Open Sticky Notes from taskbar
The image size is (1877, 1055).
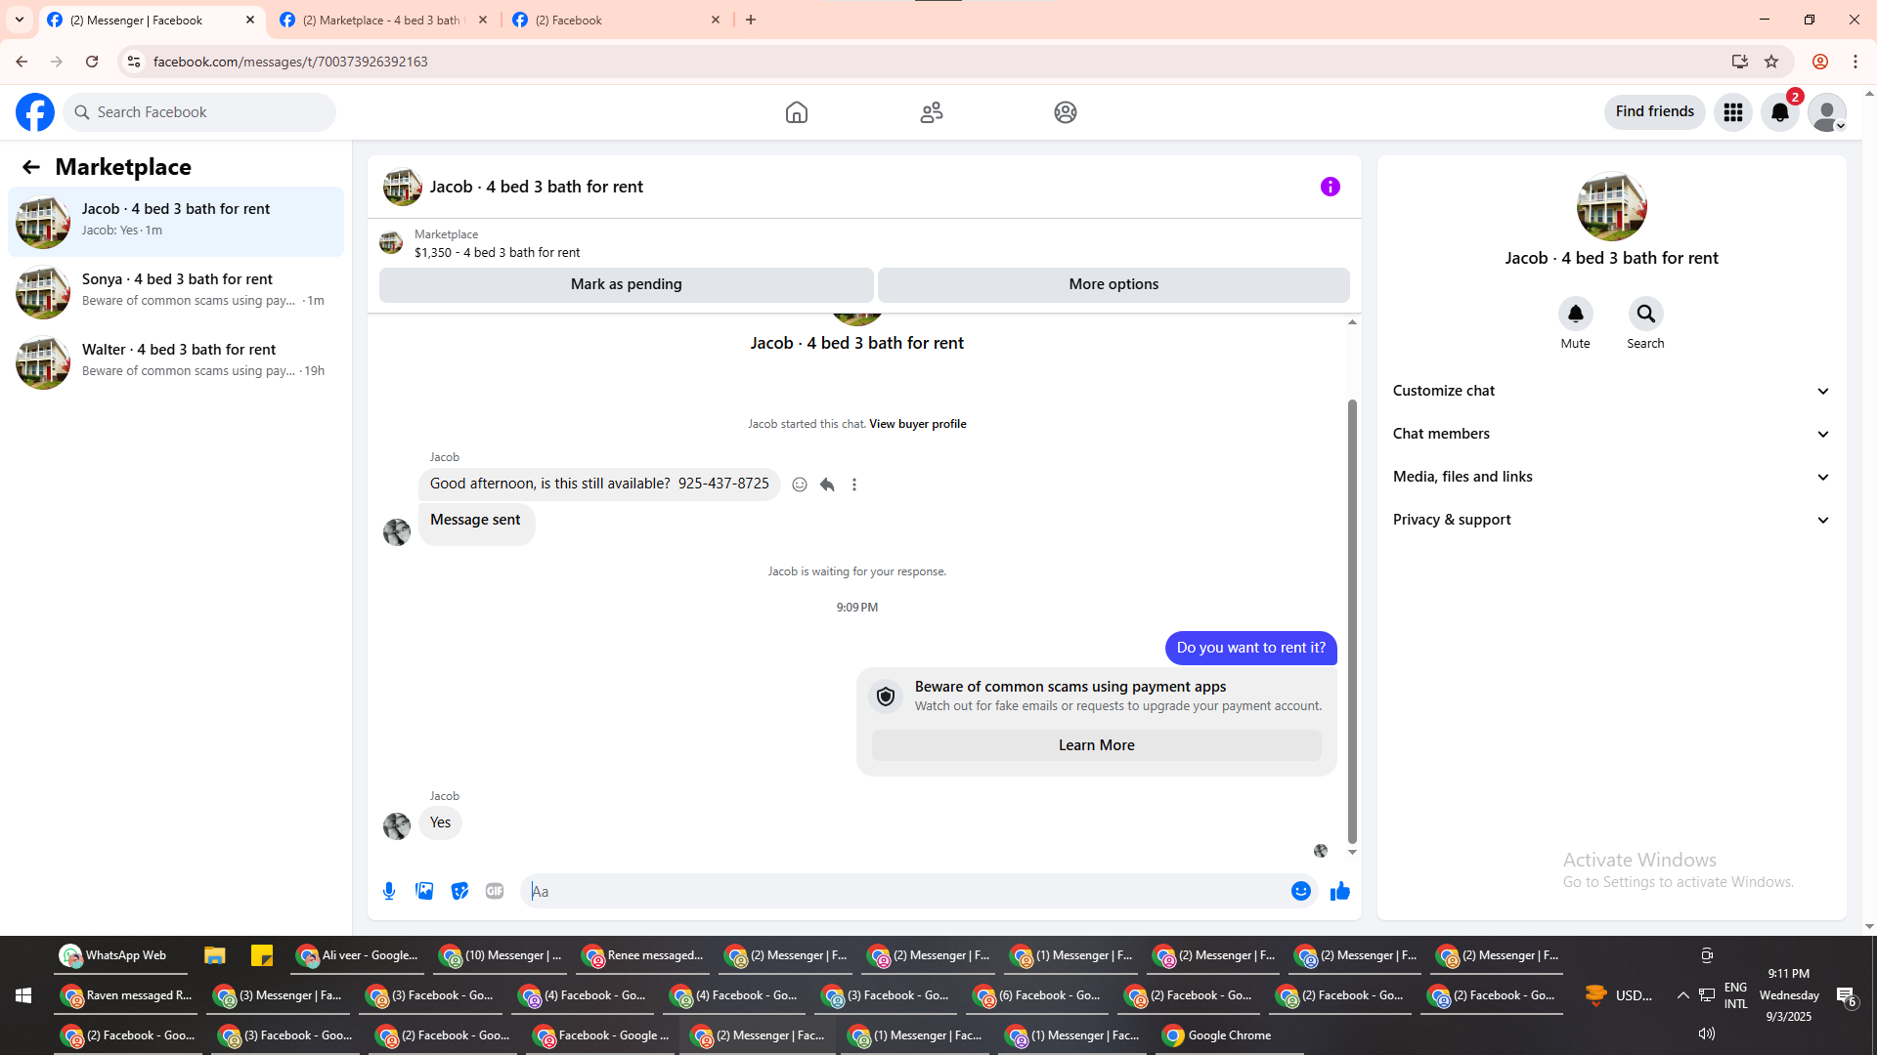pyautogui.click(x=261, y=955)
